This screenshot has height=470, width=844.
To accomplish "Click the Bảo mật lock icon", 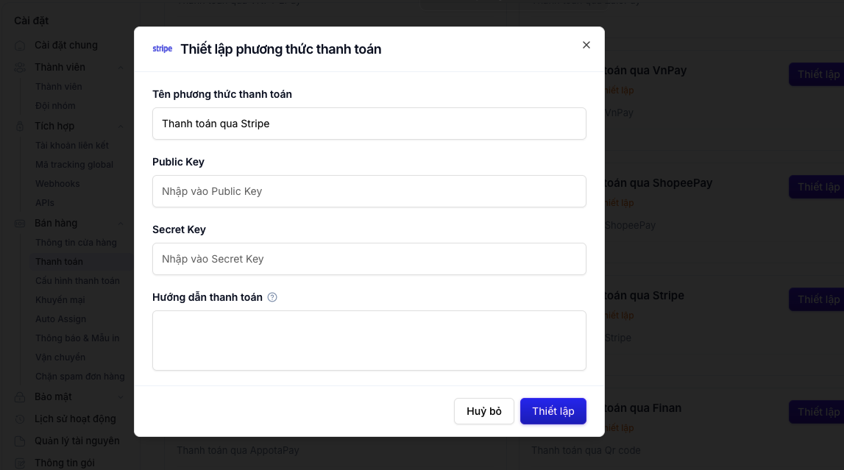I will coord(20,397).
